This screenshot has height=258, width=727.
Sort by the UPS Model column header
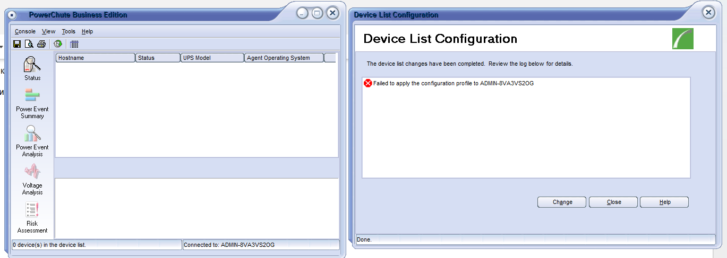click(x=212, y=58)
